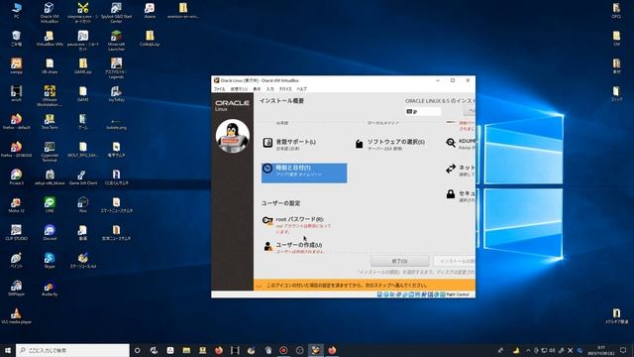Select the Cygwin64 Terminal desktop icon
This screenshot has height=357, width=634.
[x=50, y=152]
